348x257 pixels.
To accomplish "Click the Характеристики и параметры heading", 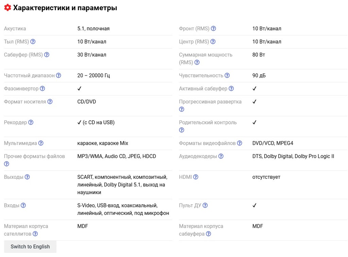I will point(65,8).
